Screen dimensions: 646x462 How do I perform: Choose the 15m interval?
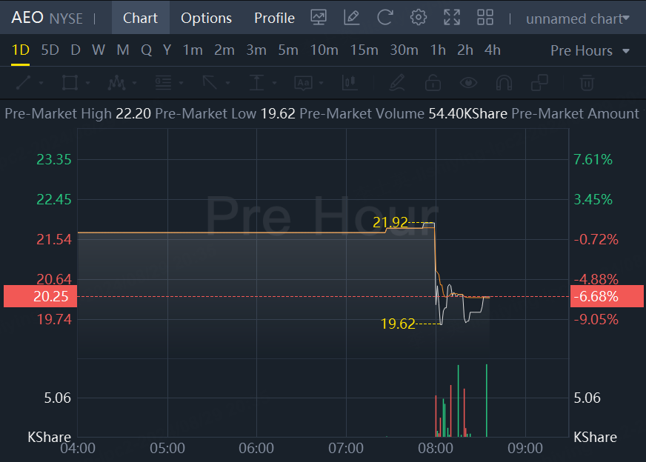tap(364, 50)
